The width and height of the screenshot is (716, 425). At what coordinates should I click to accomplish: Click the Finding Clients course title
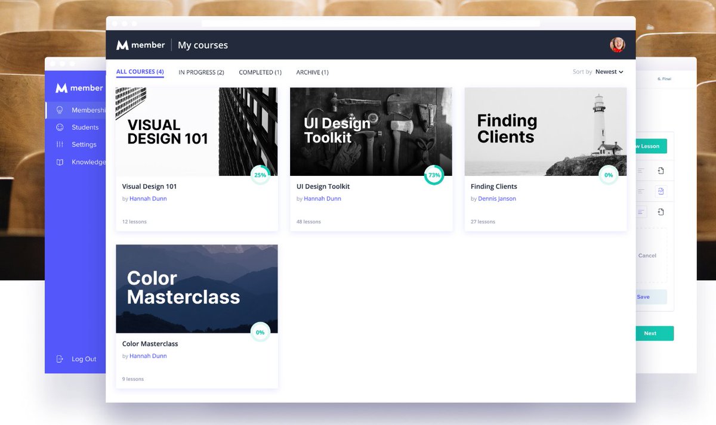[x=494, y=187]
